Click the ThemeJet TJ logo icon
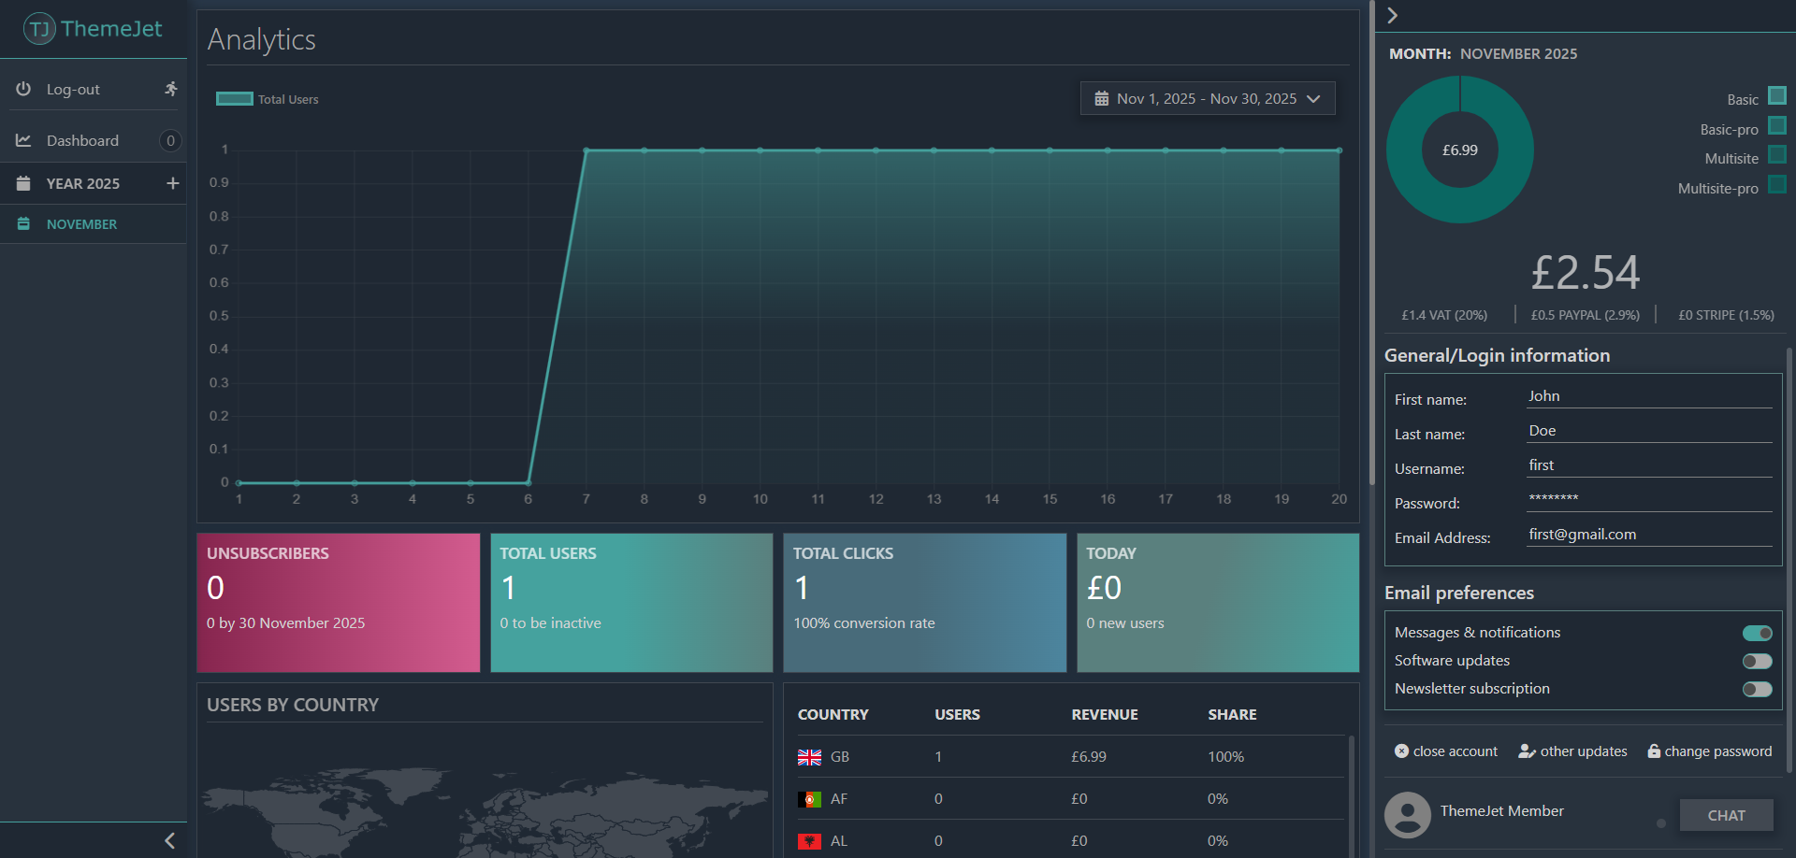The height and width of the screenshot is (858, 1796). [x=39, y=29]
